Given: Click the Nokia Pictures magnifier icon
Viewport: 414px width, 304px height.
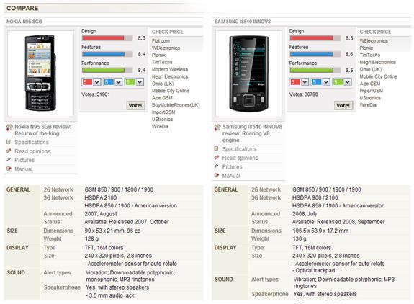Looking at the screenshot, I should coord(9,159).
